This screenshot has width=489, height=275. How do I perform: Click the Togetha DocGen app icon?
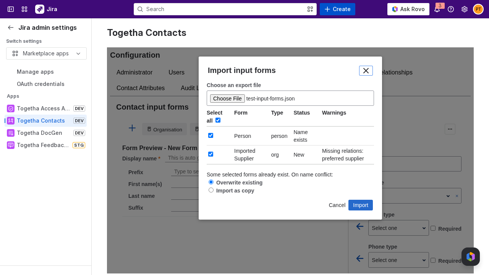11,133
